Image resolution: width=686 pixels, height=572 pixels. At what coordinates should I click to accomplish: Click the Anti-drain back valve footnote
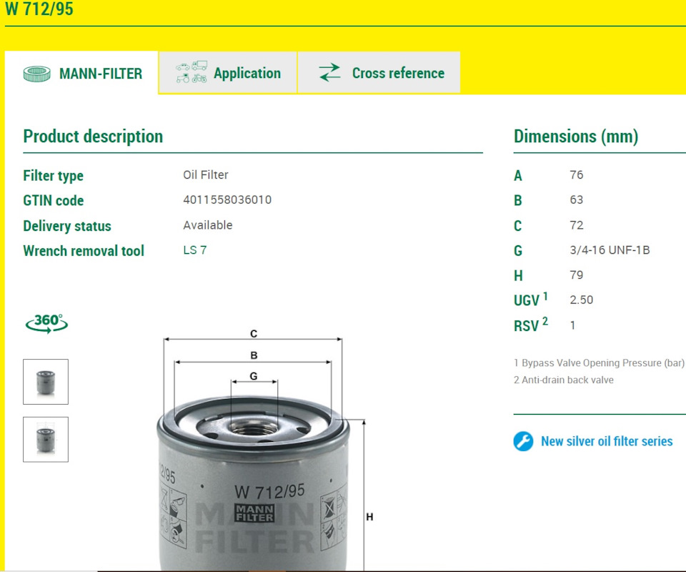click(x=564, y=380)
